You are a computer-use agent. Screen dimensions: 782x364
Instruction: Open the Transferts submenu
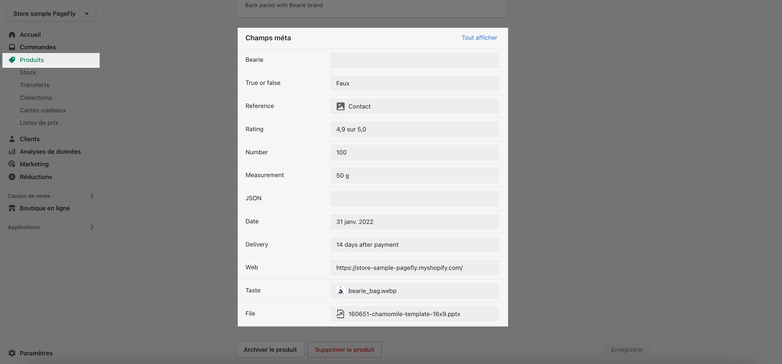[x=35, y=85]
